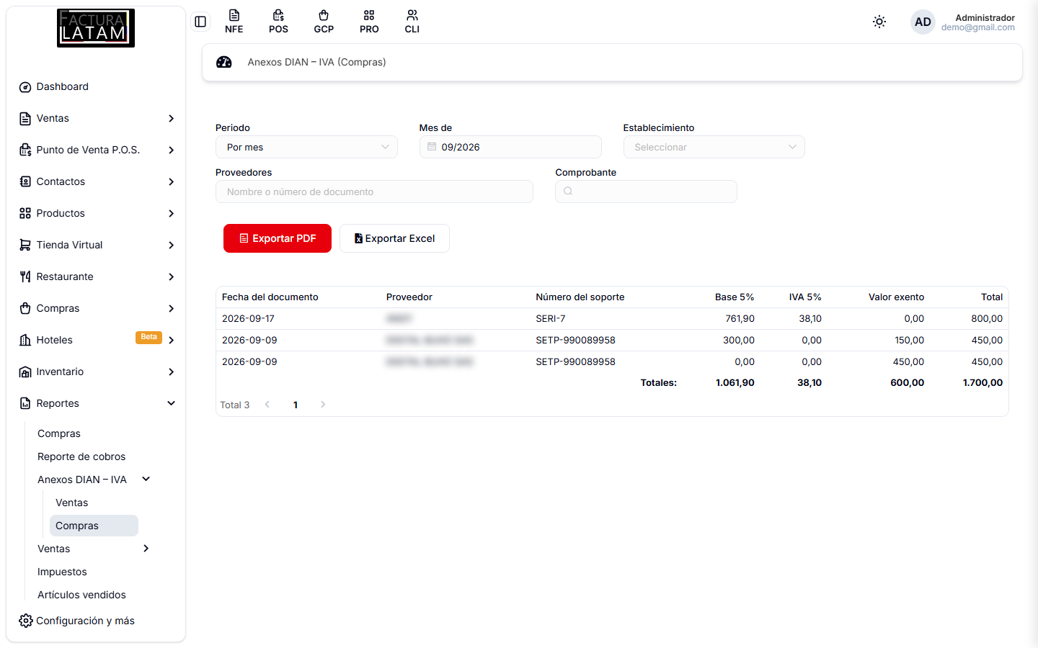Click the dashboard gauge icon in header

point(224,62)
